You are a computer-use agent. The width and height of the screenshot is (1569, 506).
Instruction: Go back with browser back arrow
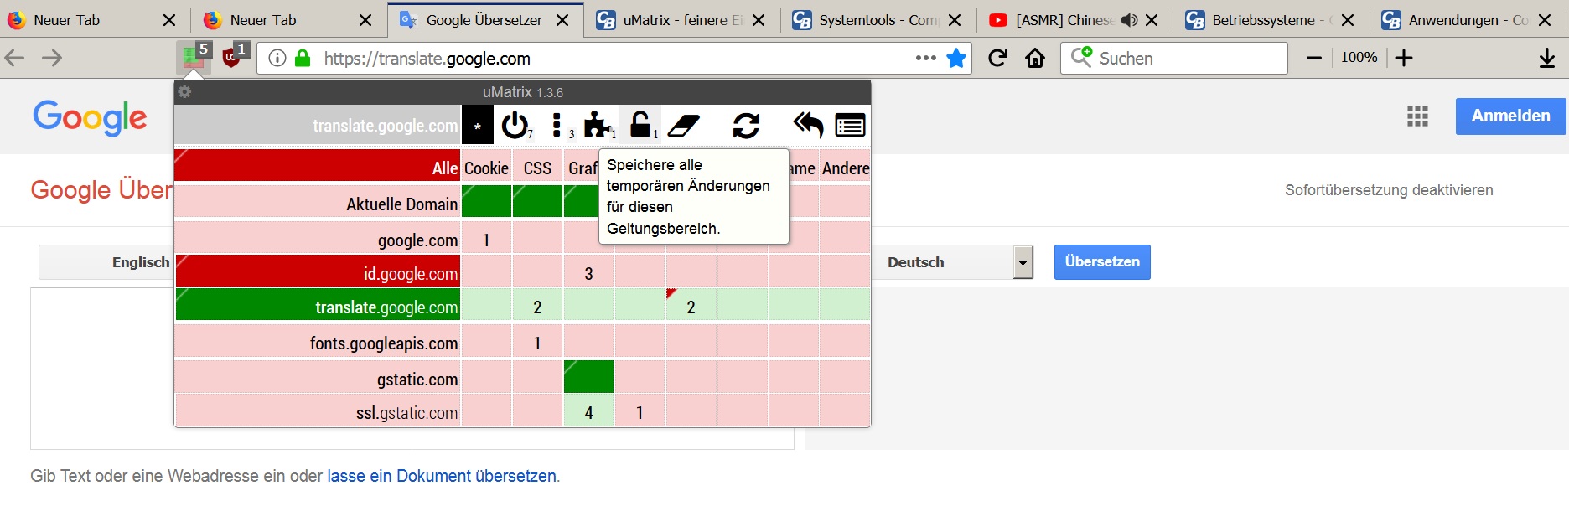(x=15, y=58)
